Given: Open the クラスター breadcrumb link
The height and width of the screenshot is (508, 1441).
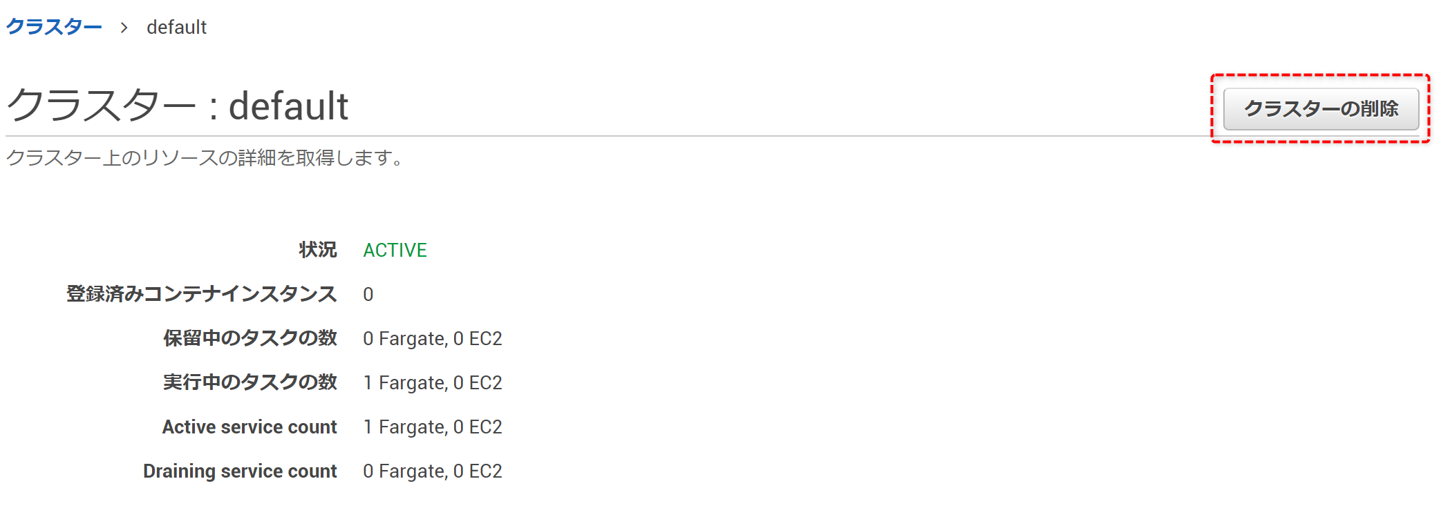Looking at the screenshot, I should [x=54, y=27].
